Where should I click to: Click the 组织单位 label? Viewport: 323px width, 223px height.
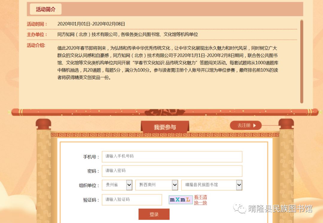click(89, 185)
